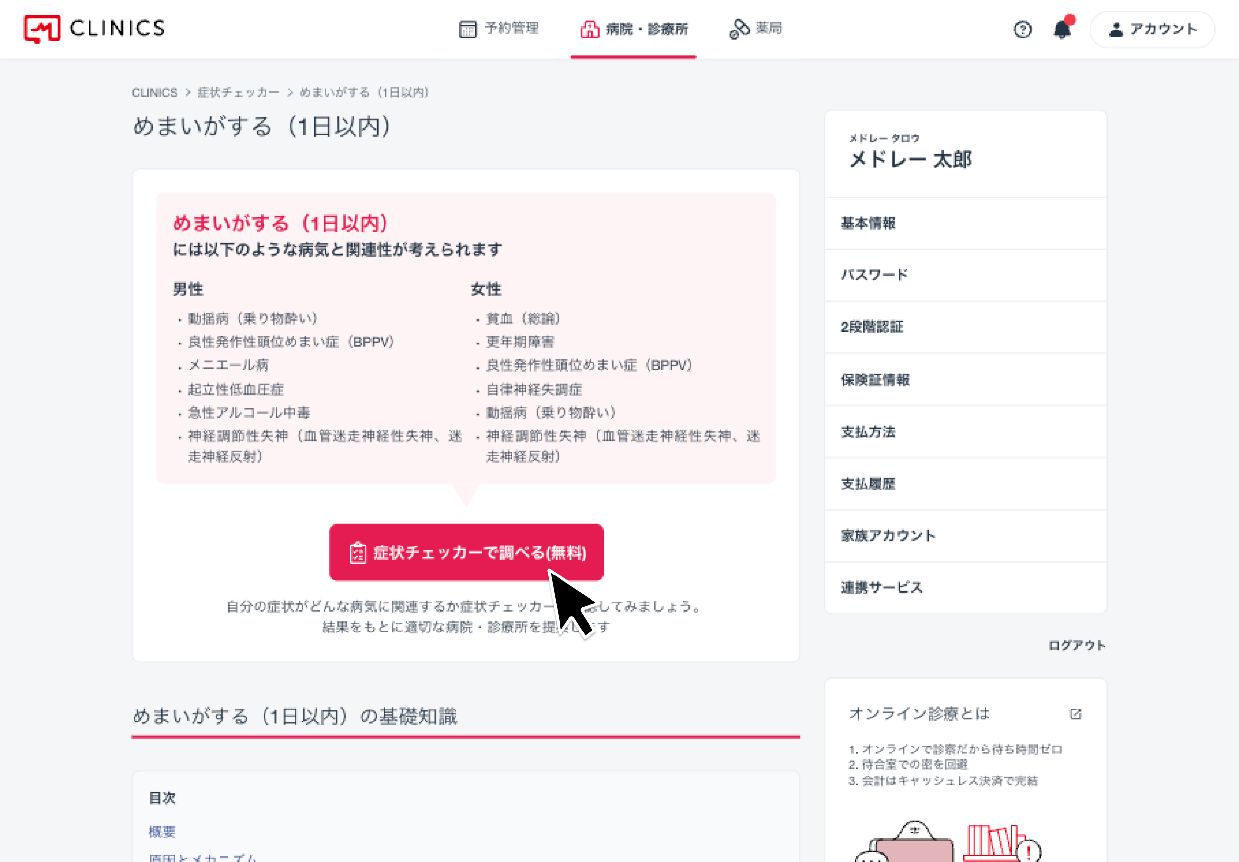The height and width of the screenshot is (862, 1239).
Task: Open the help question mark icon
Action: [1022, 29]
